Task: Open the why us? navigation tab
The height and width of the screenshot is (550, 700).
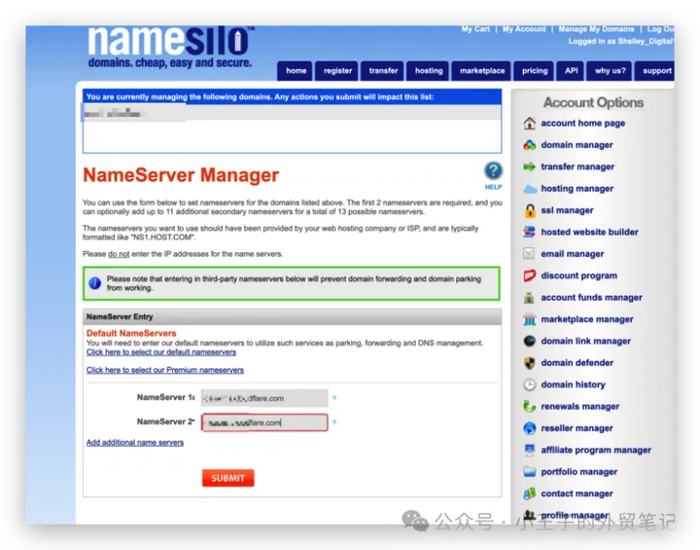Action: click(x=610, y=71)
